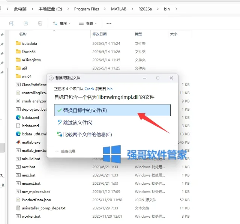Screen dimensions: 240x224
Task: Click bin in the address breadcrumb
Action: click(166, 9)
